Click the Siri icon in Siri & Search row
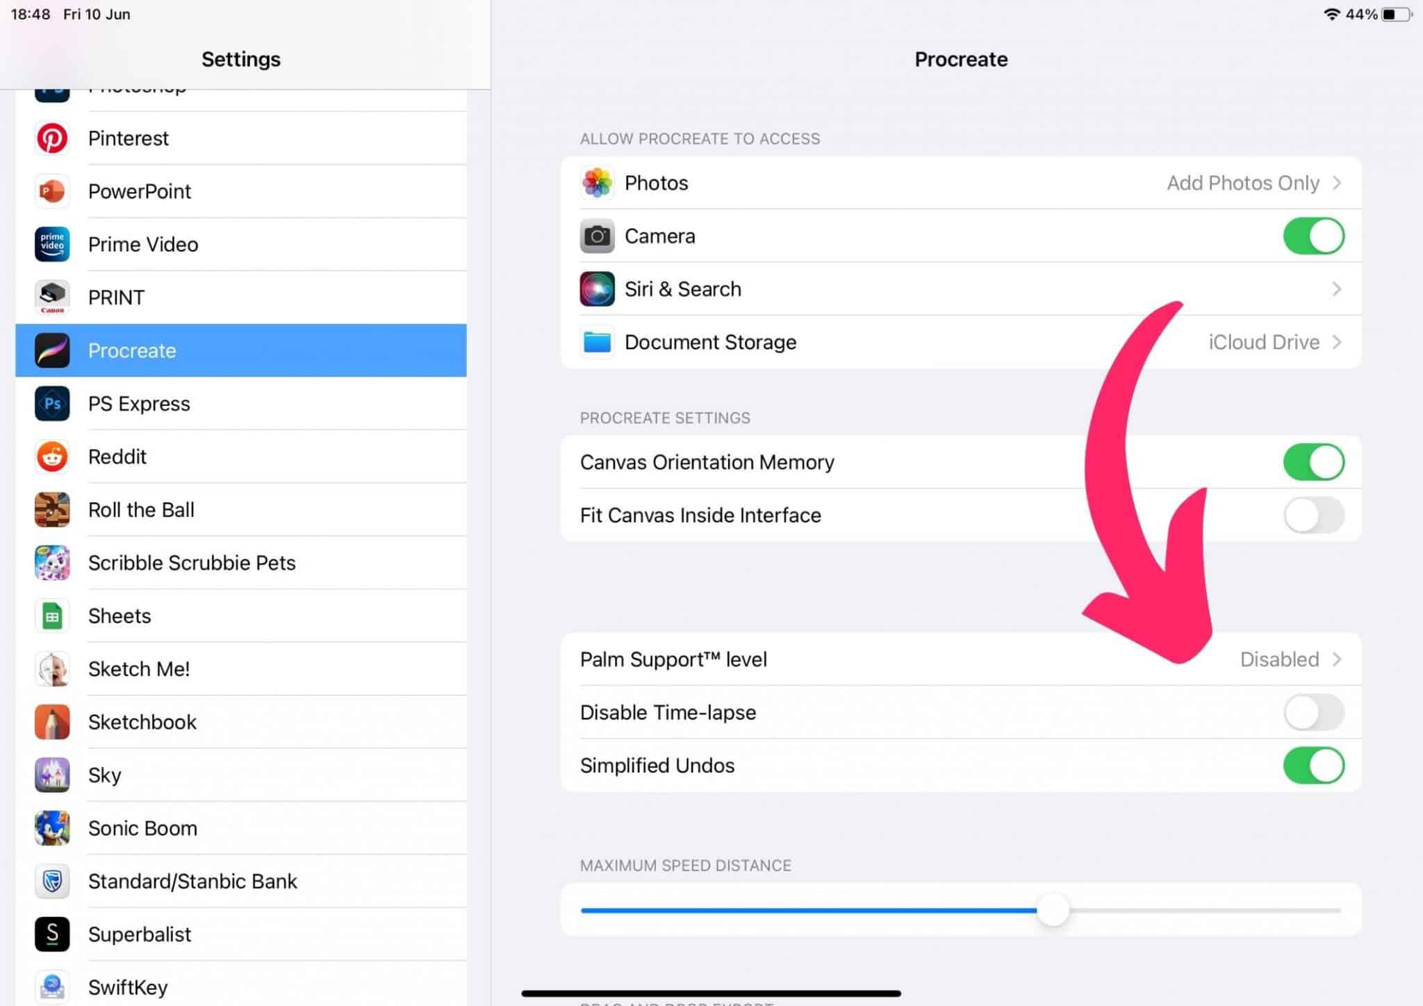This screenshot has width=1423, height=1006. (596, 288)
